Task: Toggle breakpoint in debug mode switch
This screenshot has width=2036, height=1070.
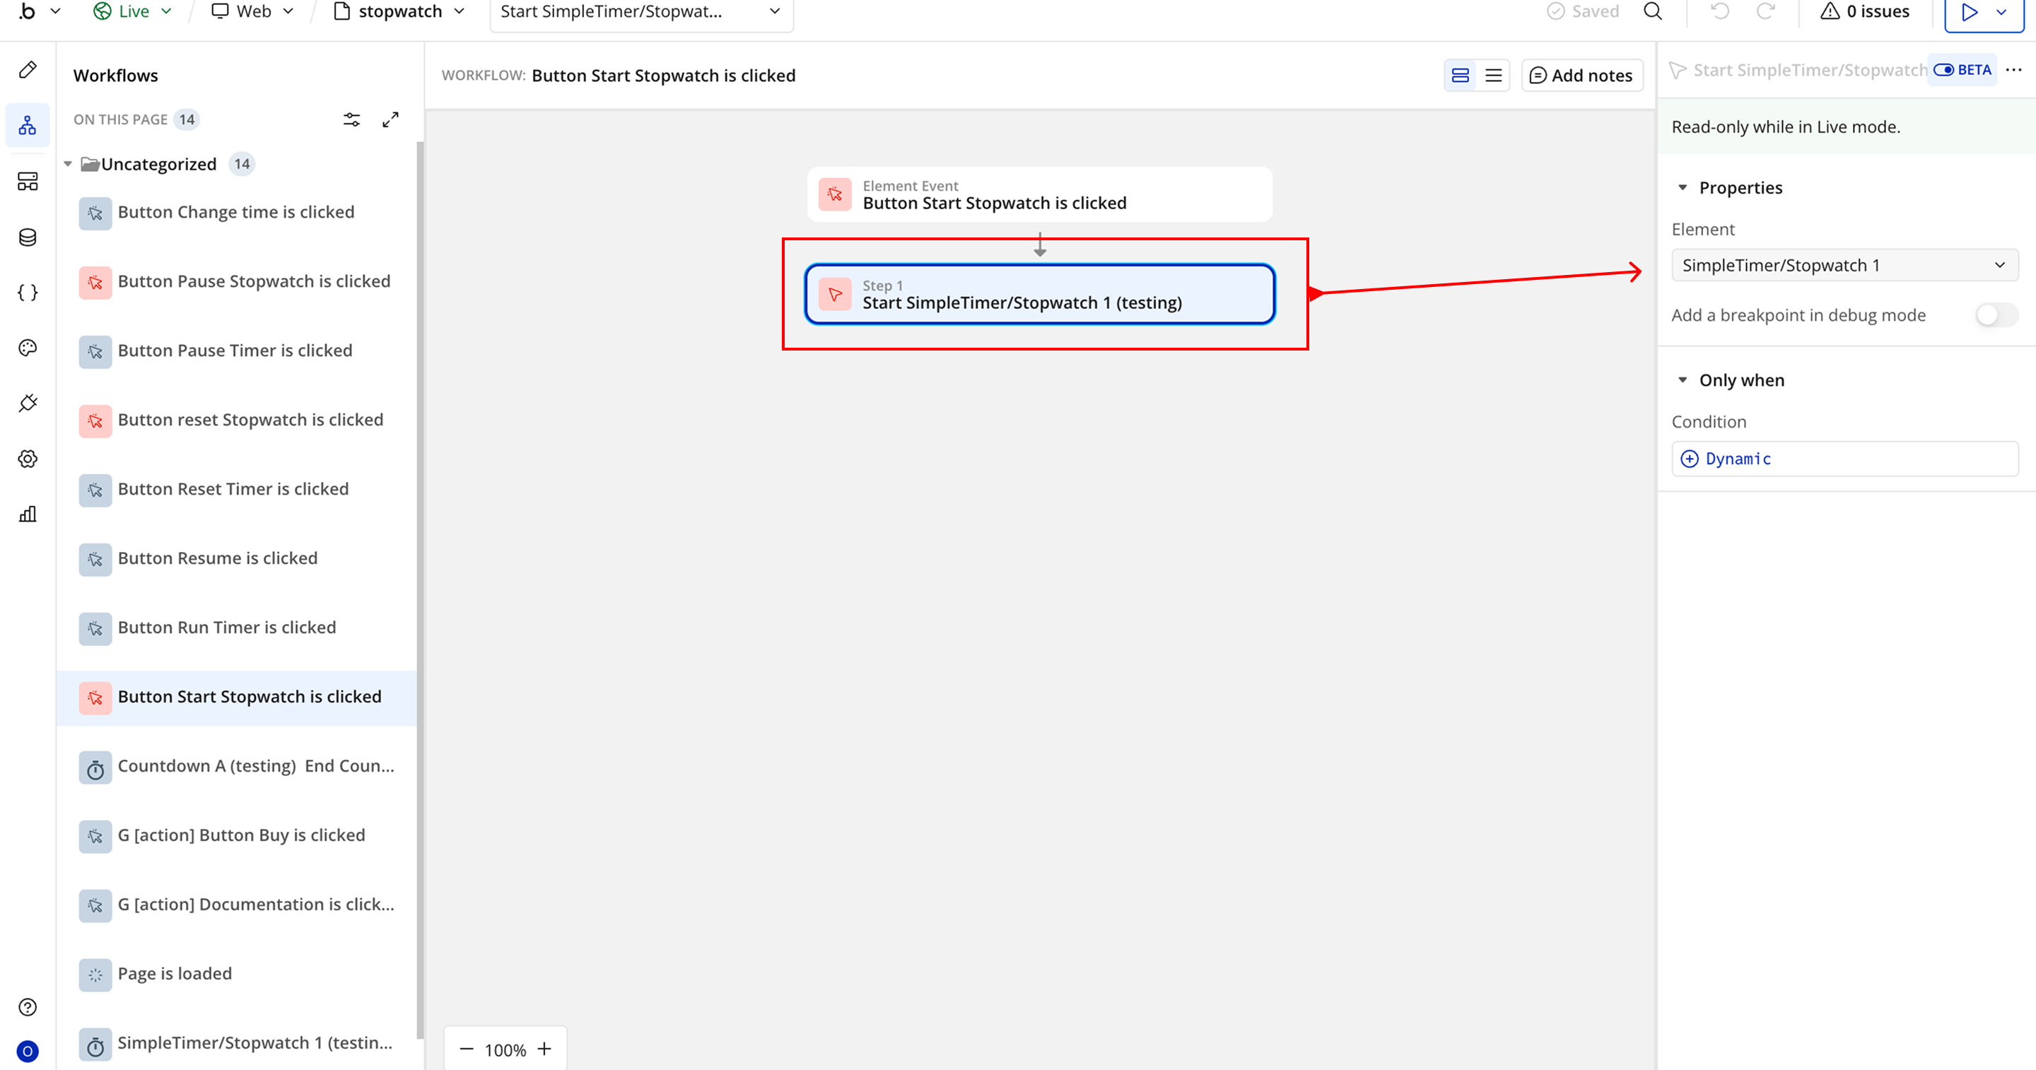Action: [1995, 315]
